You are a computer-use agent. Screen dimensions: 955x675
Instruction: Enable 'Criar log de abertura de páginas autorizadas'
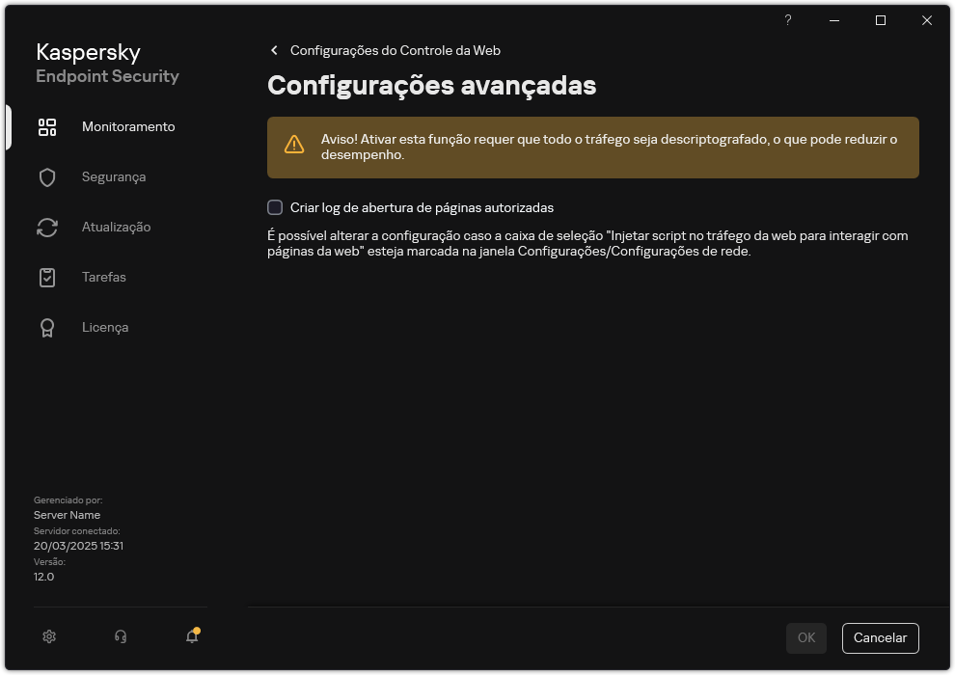click(x=275, y=207)
